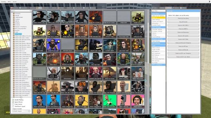The height and width of the screenshot is (118, 211).
Task: Select the pink-background headphones toilet thumbnail
Action: pos(138,101)
